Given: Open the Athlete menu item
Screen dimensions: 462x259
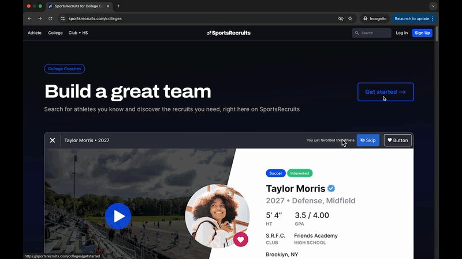Looking at the screenshot, I should (35, 33).
